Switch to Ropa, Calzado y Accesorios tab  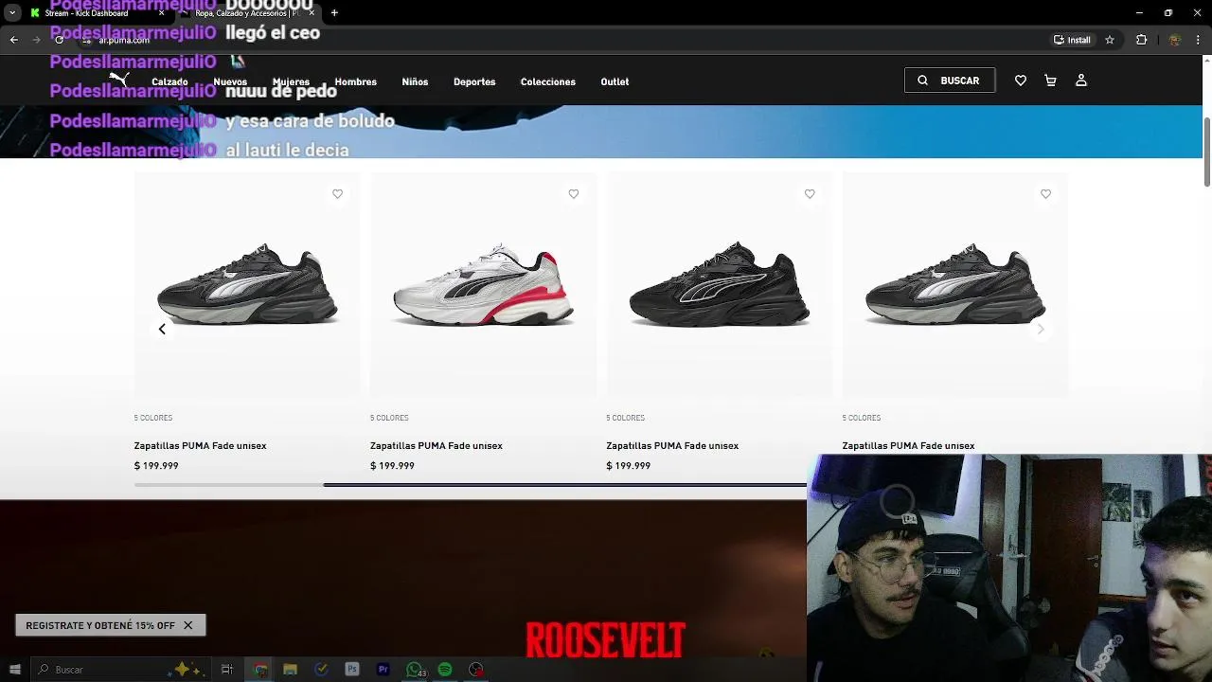246,13
